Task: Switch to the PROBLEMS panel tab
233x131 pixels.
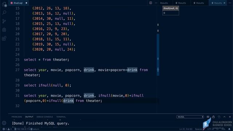Action: tap(17, 117)
